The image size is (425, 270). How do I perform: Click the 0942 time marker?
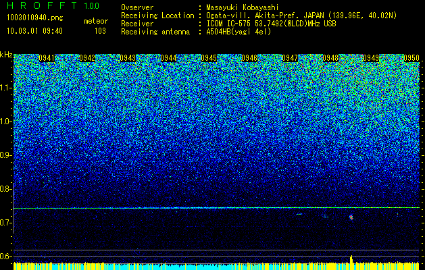click(x=87, y=58)
